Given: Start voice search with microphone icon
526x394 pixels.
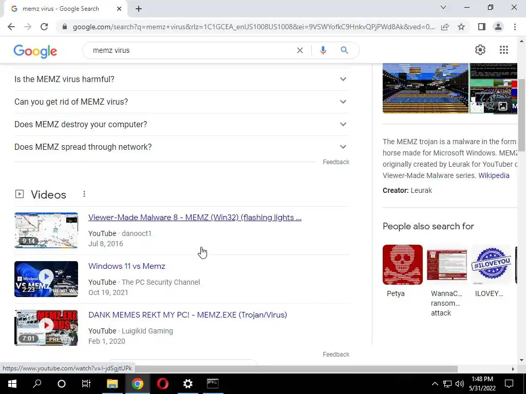Looking at the screenshot, I should tap(323, 50).
